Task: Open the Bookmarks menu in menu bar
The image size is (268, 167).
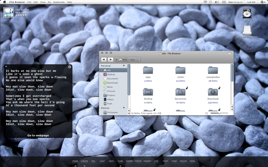Action: (x=59, y=2)
